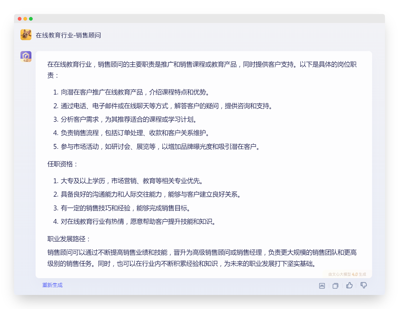Minimize window using yellow button
The height and width of the screenshot is (309, 399).
(25, 19)
